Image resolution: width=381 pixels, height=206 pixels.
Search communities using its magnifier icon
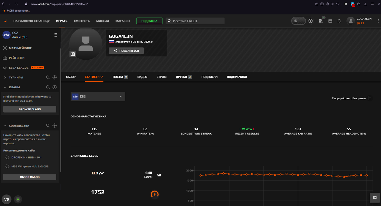(x=48, y=125)
